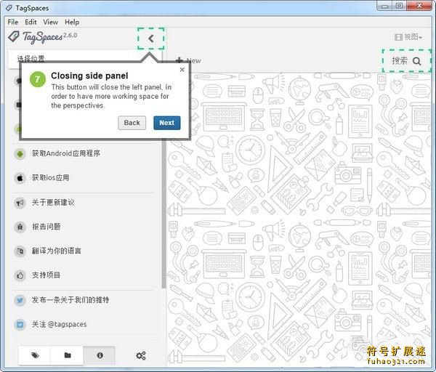Click the Twitter icon beside 关注 @tagspaces

20,325
